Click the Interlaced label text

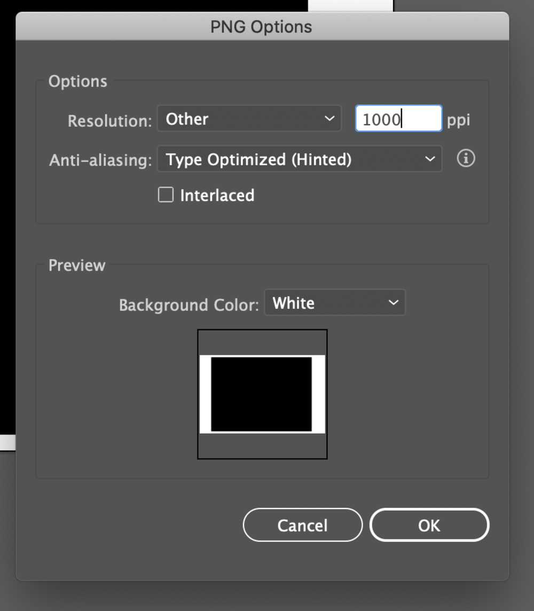click(217, 195)
